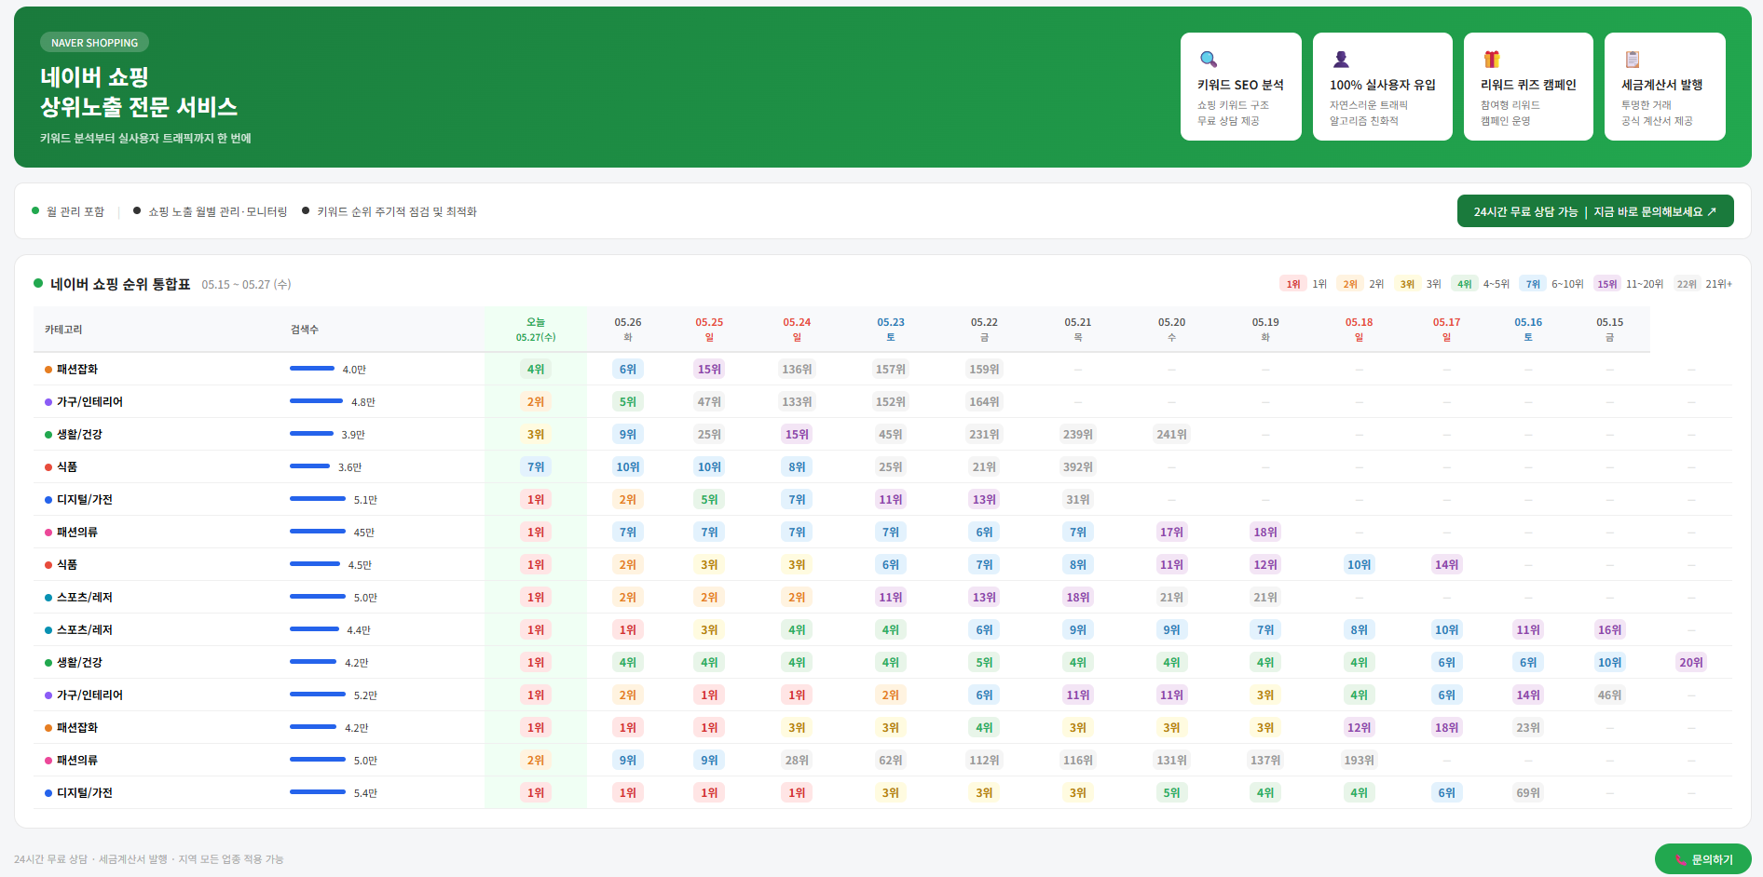Click the 네이버 쇼핑 순위 통합표 heading
Viewport: 1763px width, 877px height.
click(x=120, y=284)
